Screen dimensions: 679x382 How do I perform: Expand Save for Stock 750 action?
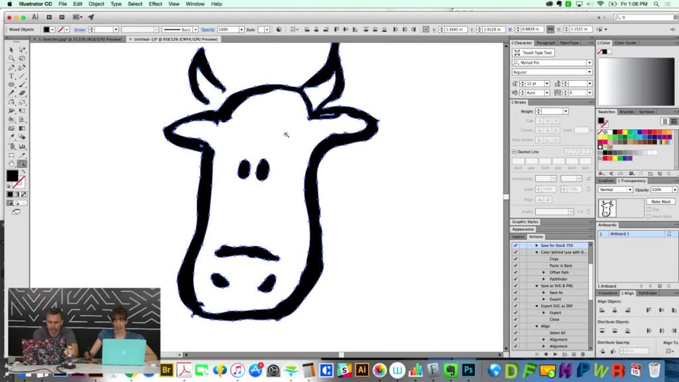coord(536,245)
